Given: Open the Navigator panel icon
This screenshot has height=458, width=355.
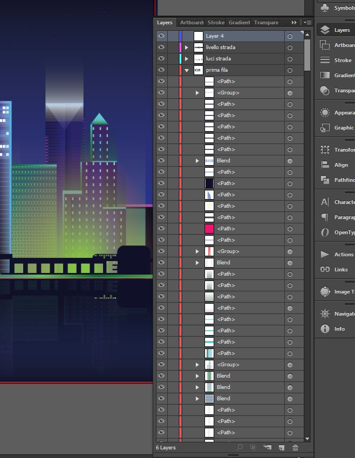Looking at the screenshot, I should (x=325, y=314).
